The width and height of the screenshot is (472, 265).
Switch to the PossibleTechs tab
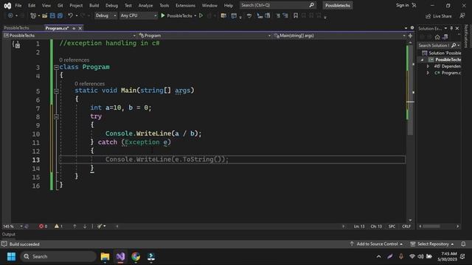(17, 28)
